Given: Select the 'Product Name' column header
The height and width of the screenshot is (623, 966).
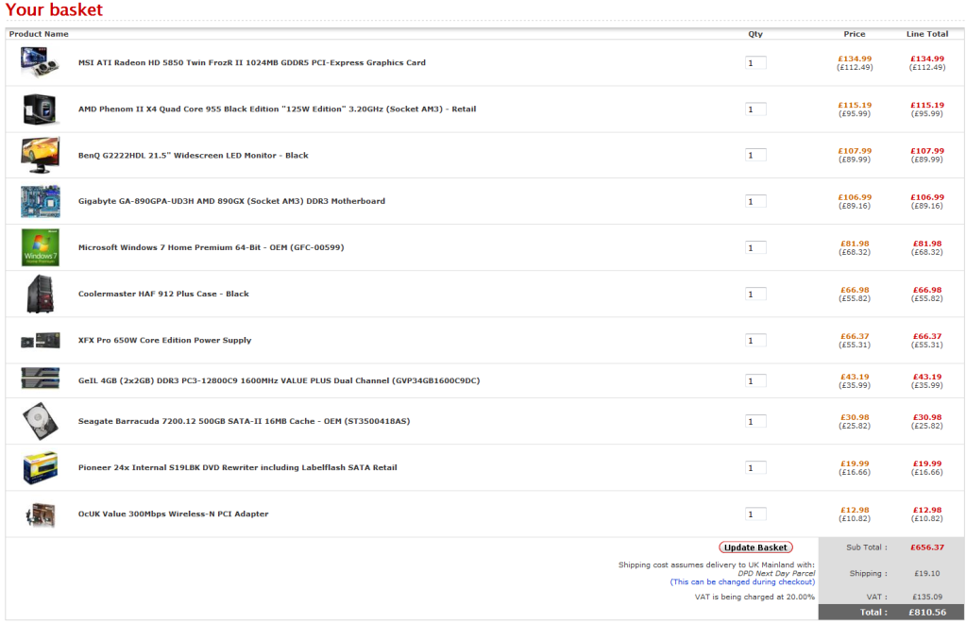Looking at the screenshot, I should tap(39, 34).
